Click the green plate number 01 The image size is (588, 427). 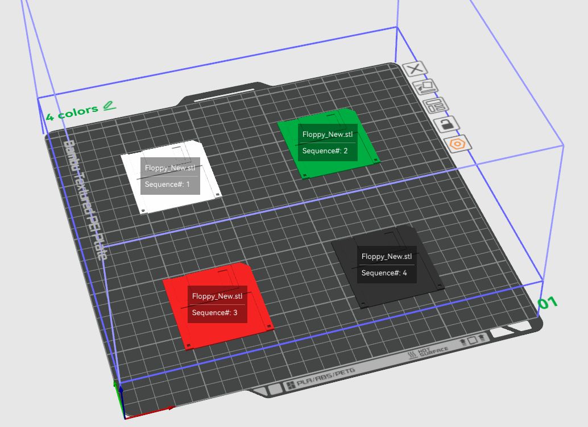click(x=548, y=303)
